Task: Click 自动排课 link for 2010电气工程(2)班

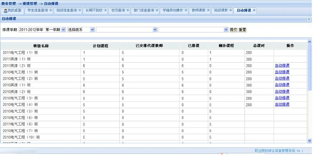Action: [282, 78]
